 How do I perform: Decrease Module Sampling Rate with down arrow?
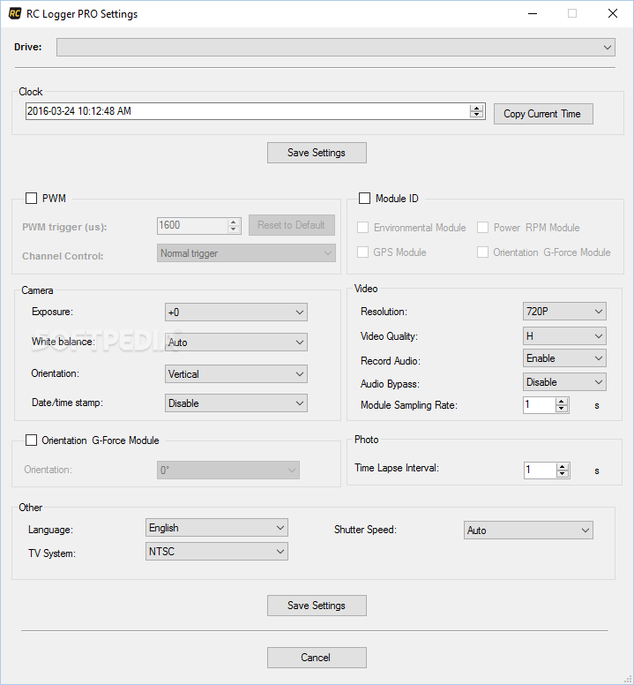(x=562, y=409)
